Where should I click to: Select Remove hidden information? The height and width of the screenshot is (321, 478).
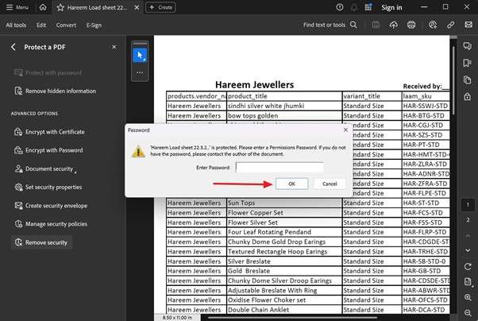[x=55, y=91]
